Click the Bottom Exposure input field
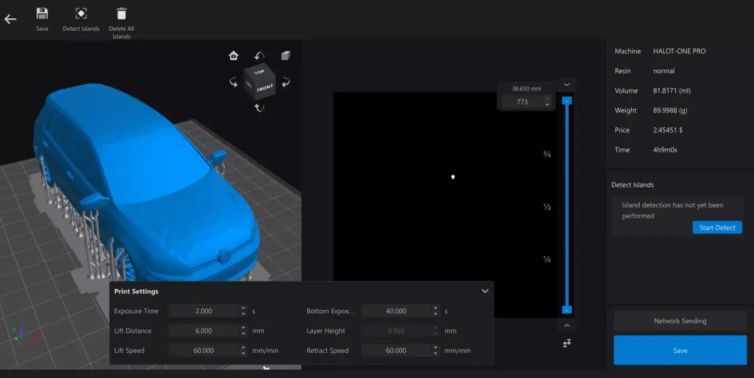 [x=396, y=311]
